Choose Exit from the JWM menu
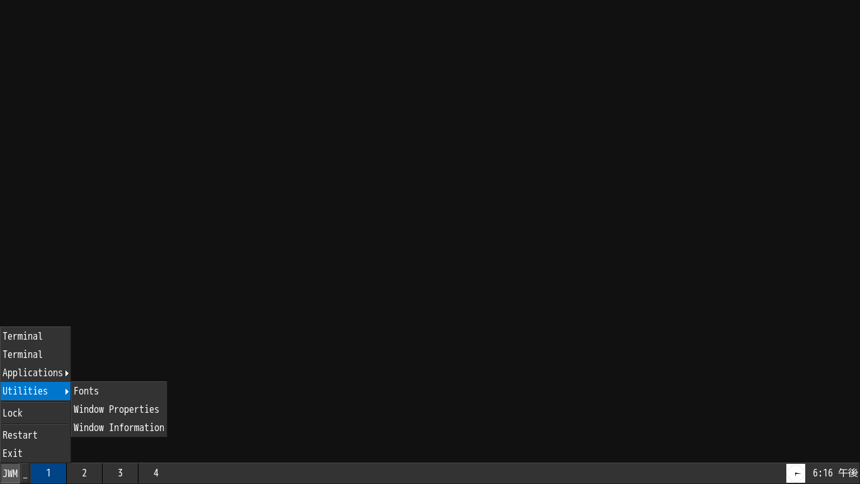 35,454
